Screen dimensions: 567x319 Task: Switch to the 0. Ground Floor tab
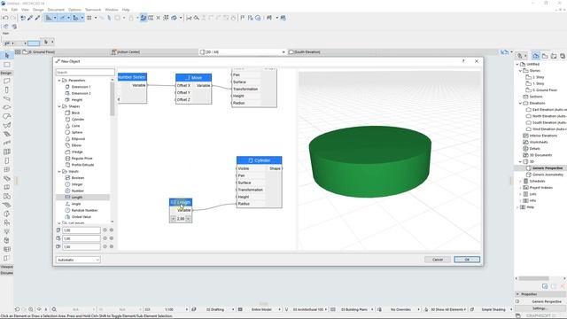click(62, 52)
